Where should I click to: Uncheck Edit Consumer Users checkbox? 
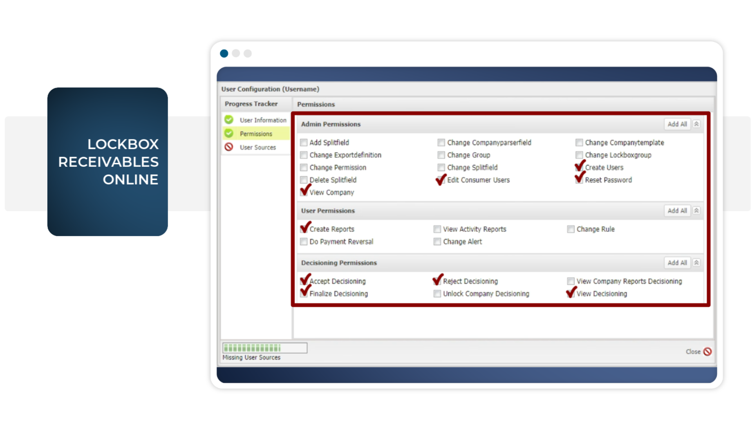(441, 180)
